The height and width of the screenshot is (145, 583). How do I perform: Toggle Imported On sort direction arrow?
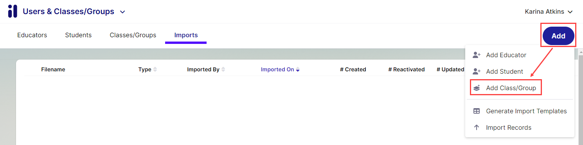[x=298, y=69]
